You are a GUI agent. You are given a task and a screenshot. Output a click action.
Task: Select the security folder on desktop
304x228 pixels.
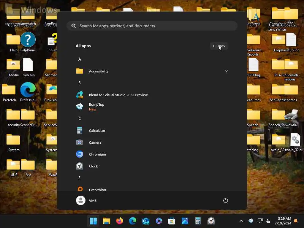click(13, 118)
